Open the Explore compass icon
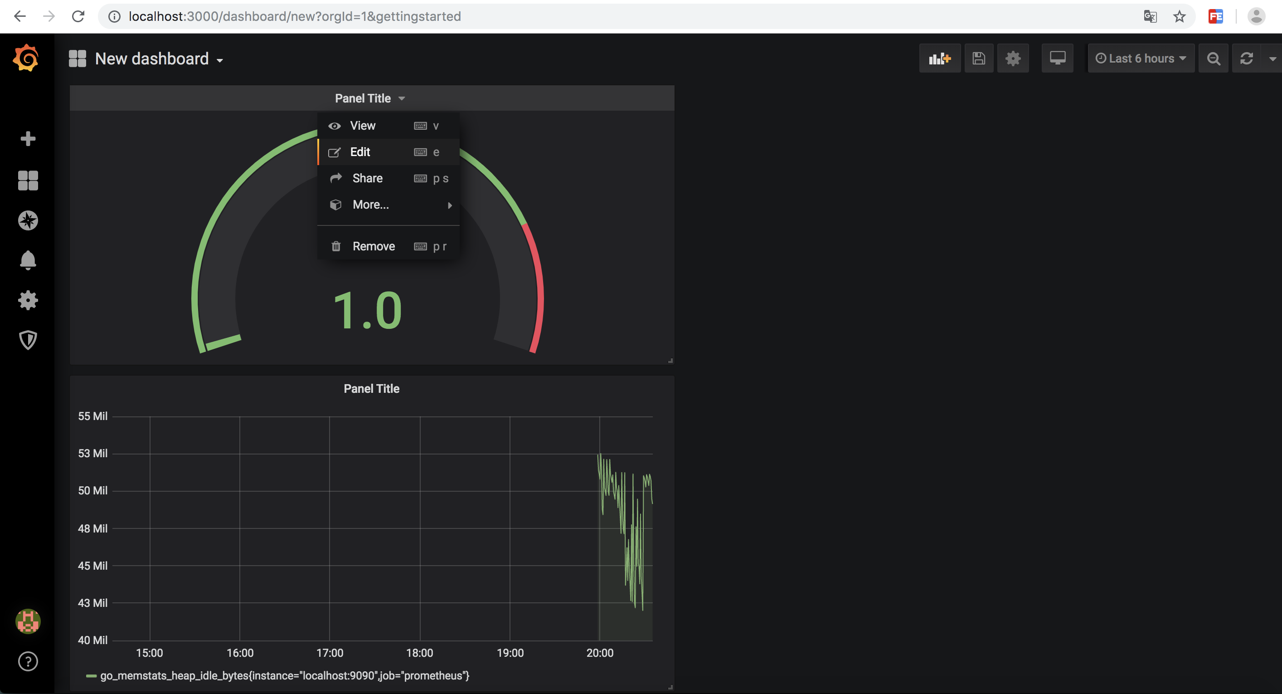Viewport: 1282px width, 694px height. click(28, 220)
